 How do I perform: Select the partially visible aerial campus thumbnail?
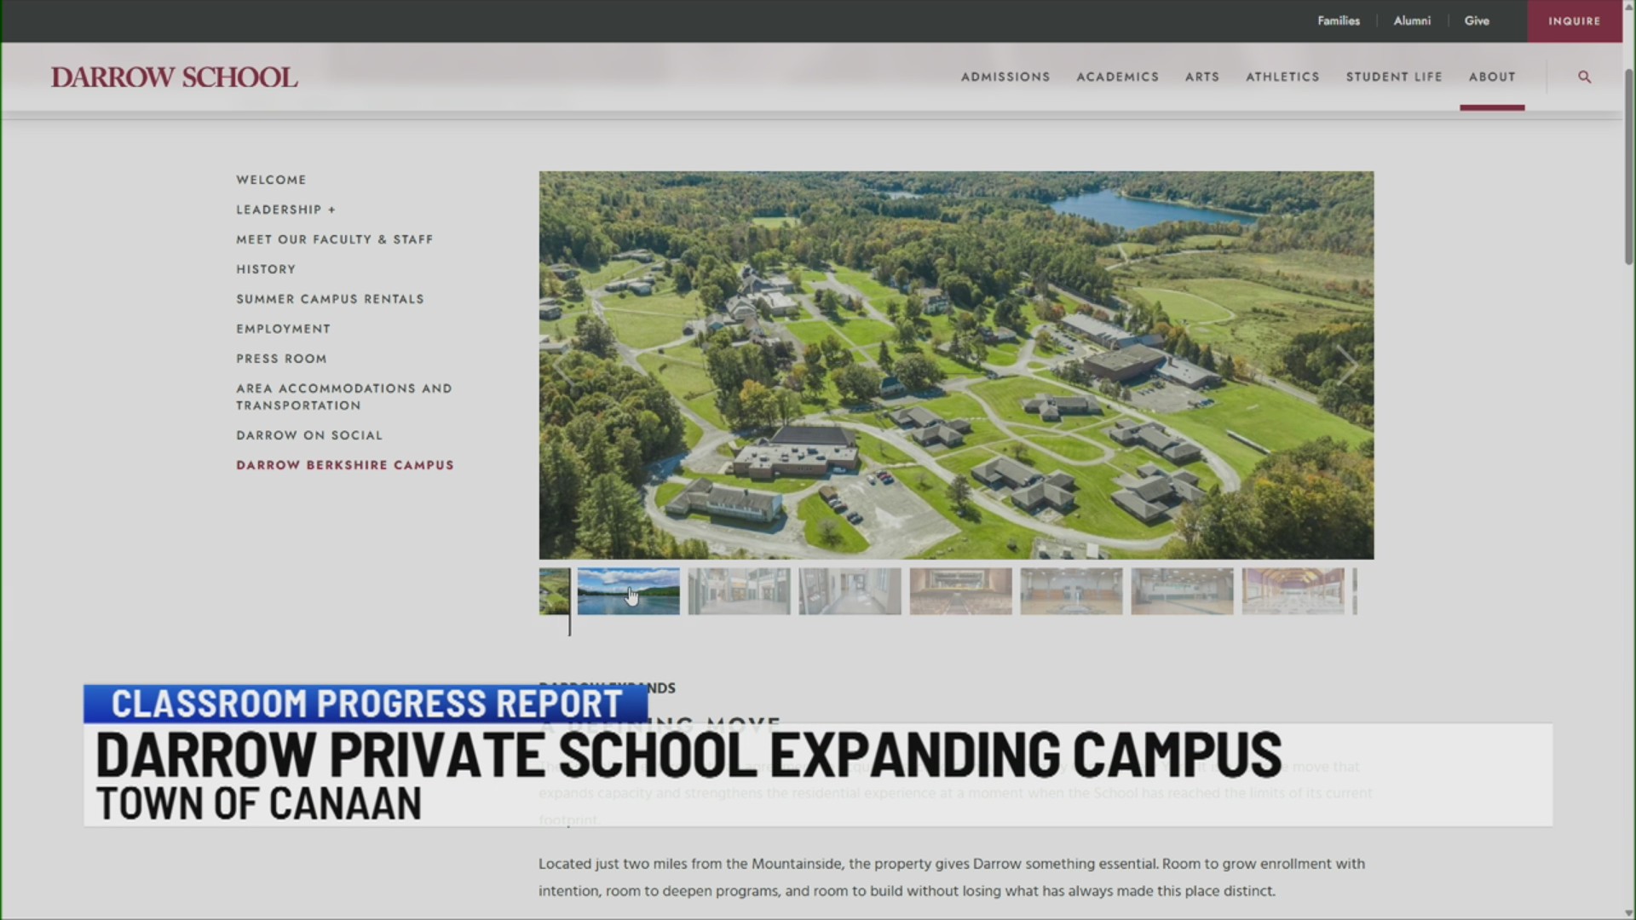554,591
